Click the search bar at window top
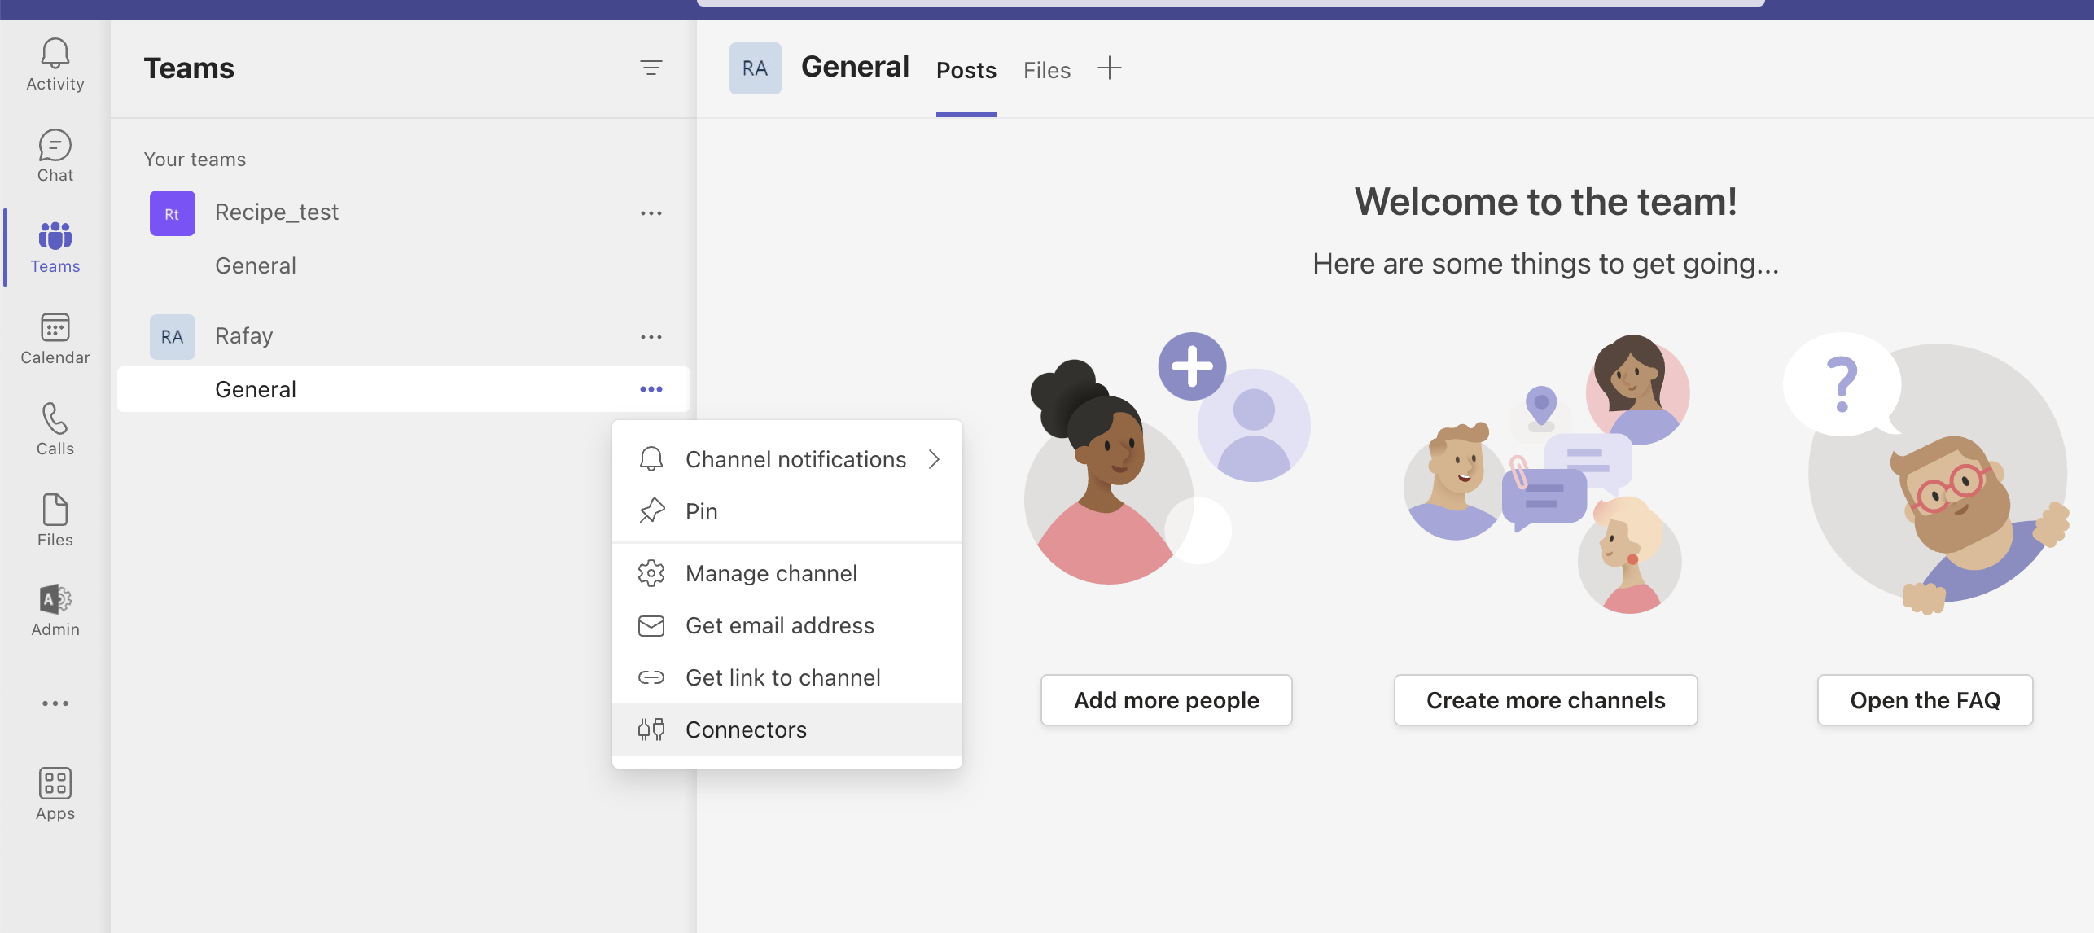Viewport: 2094px width, 933px height. tap(1231, 2)
